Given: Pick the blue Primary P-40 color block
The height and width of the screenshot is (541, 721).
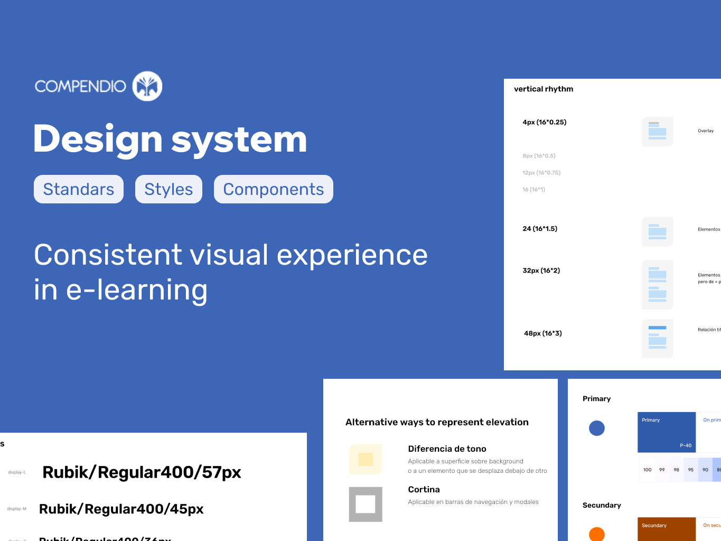Looking at the screenshot, I should 667,432.
